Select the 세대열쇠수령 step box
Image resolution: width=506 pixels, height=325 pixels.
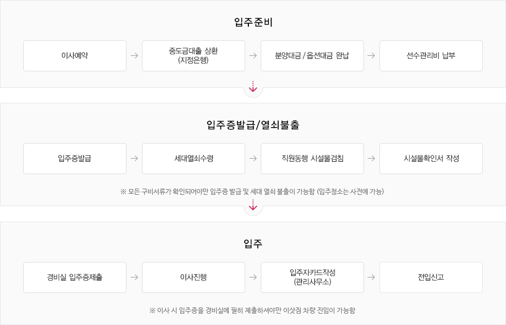194,159
